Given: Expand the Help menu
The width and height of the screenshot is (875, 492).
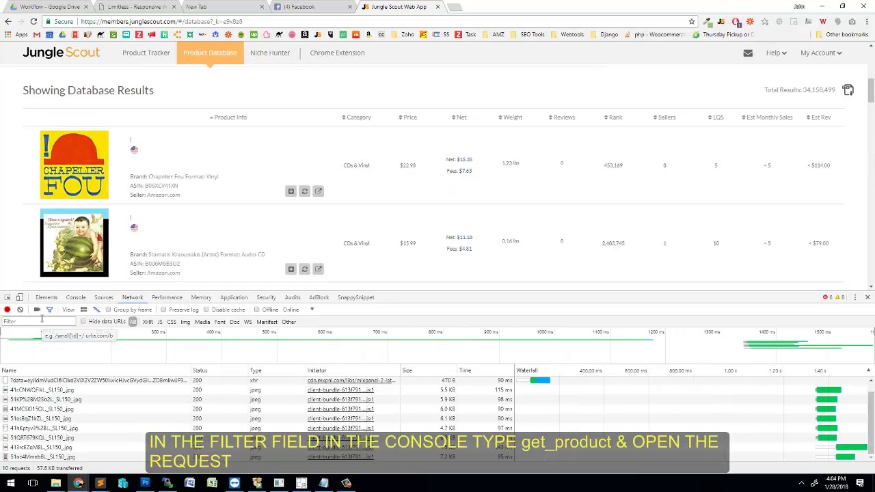Looking at the screenshot, I should (x=776, y=53).
